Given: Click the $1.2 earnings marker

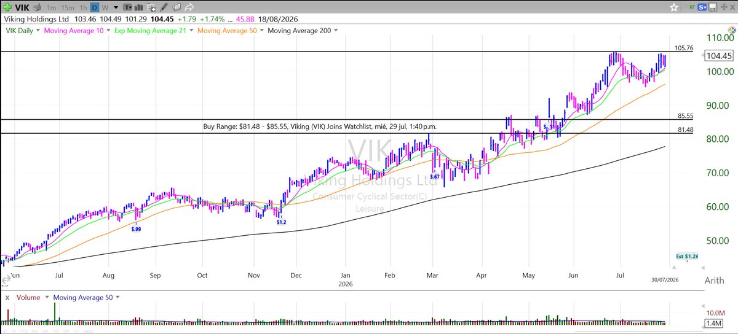Looking at the screenshot, I should [280, 222].
